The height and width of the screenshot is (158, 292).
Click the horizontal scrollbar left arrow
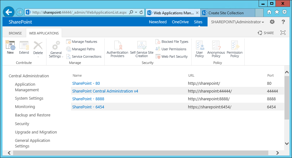[9, 153]
